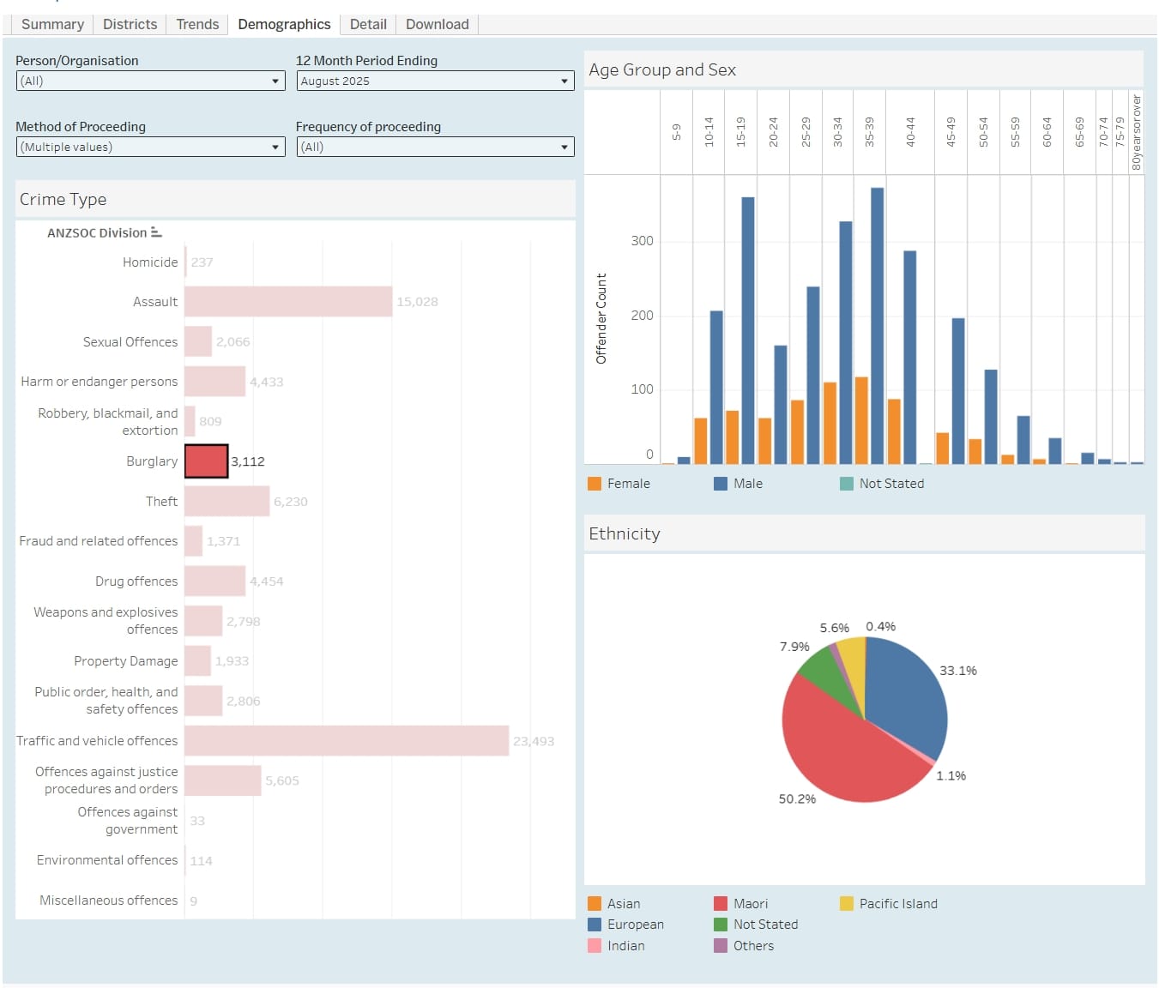This screenshot has height=988, width=1159.
Task: Click the European legend color swatch
Action: [x=595, y=925]
